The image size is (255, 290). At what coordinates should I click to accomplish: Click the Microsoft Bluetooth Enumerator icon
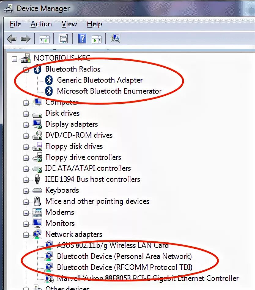[49, 91]
